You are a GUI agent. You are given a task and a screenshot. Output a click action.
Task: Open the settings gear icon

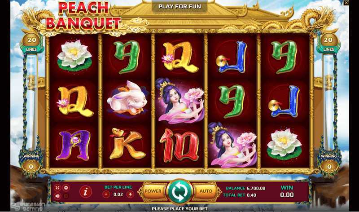pos(66,188)
